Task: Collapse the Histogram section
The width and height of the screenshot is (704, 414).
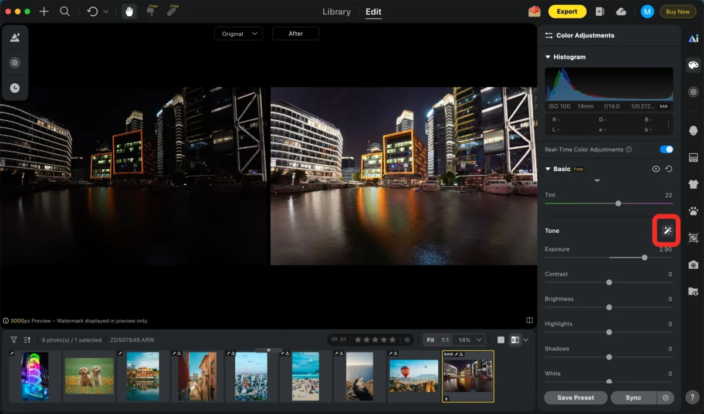Action: (548, 57)
